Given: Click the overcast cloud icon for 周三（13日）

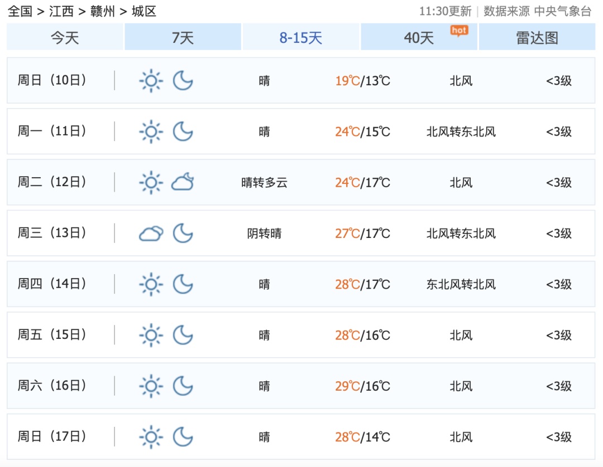Looking at the screenshot, I should 150,233.
